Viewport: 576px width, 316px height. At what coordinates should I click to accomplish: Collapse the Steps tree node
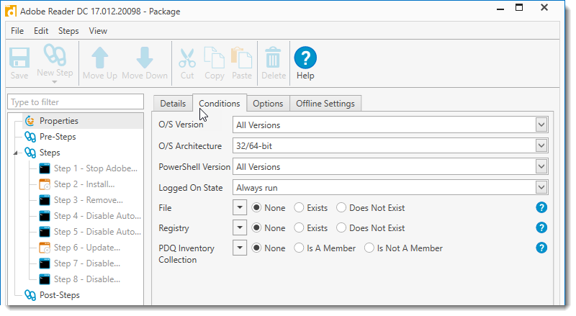[x=17, y=153]
